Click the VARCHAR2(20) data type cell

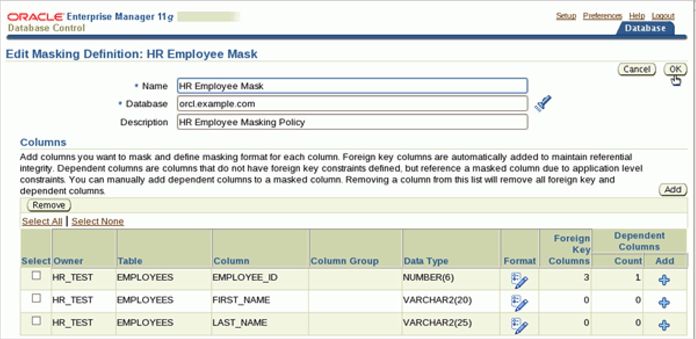coord(437,300)
